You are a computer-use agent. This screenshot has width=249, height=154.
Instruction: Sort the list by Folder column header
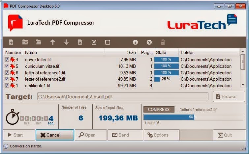209,52
